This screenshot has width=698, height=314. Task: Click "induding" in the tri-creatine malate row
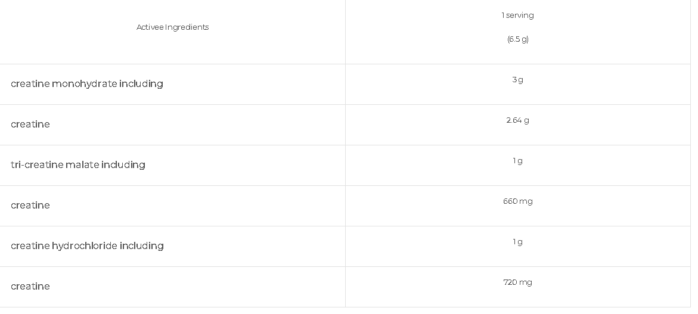pos(123,165)
